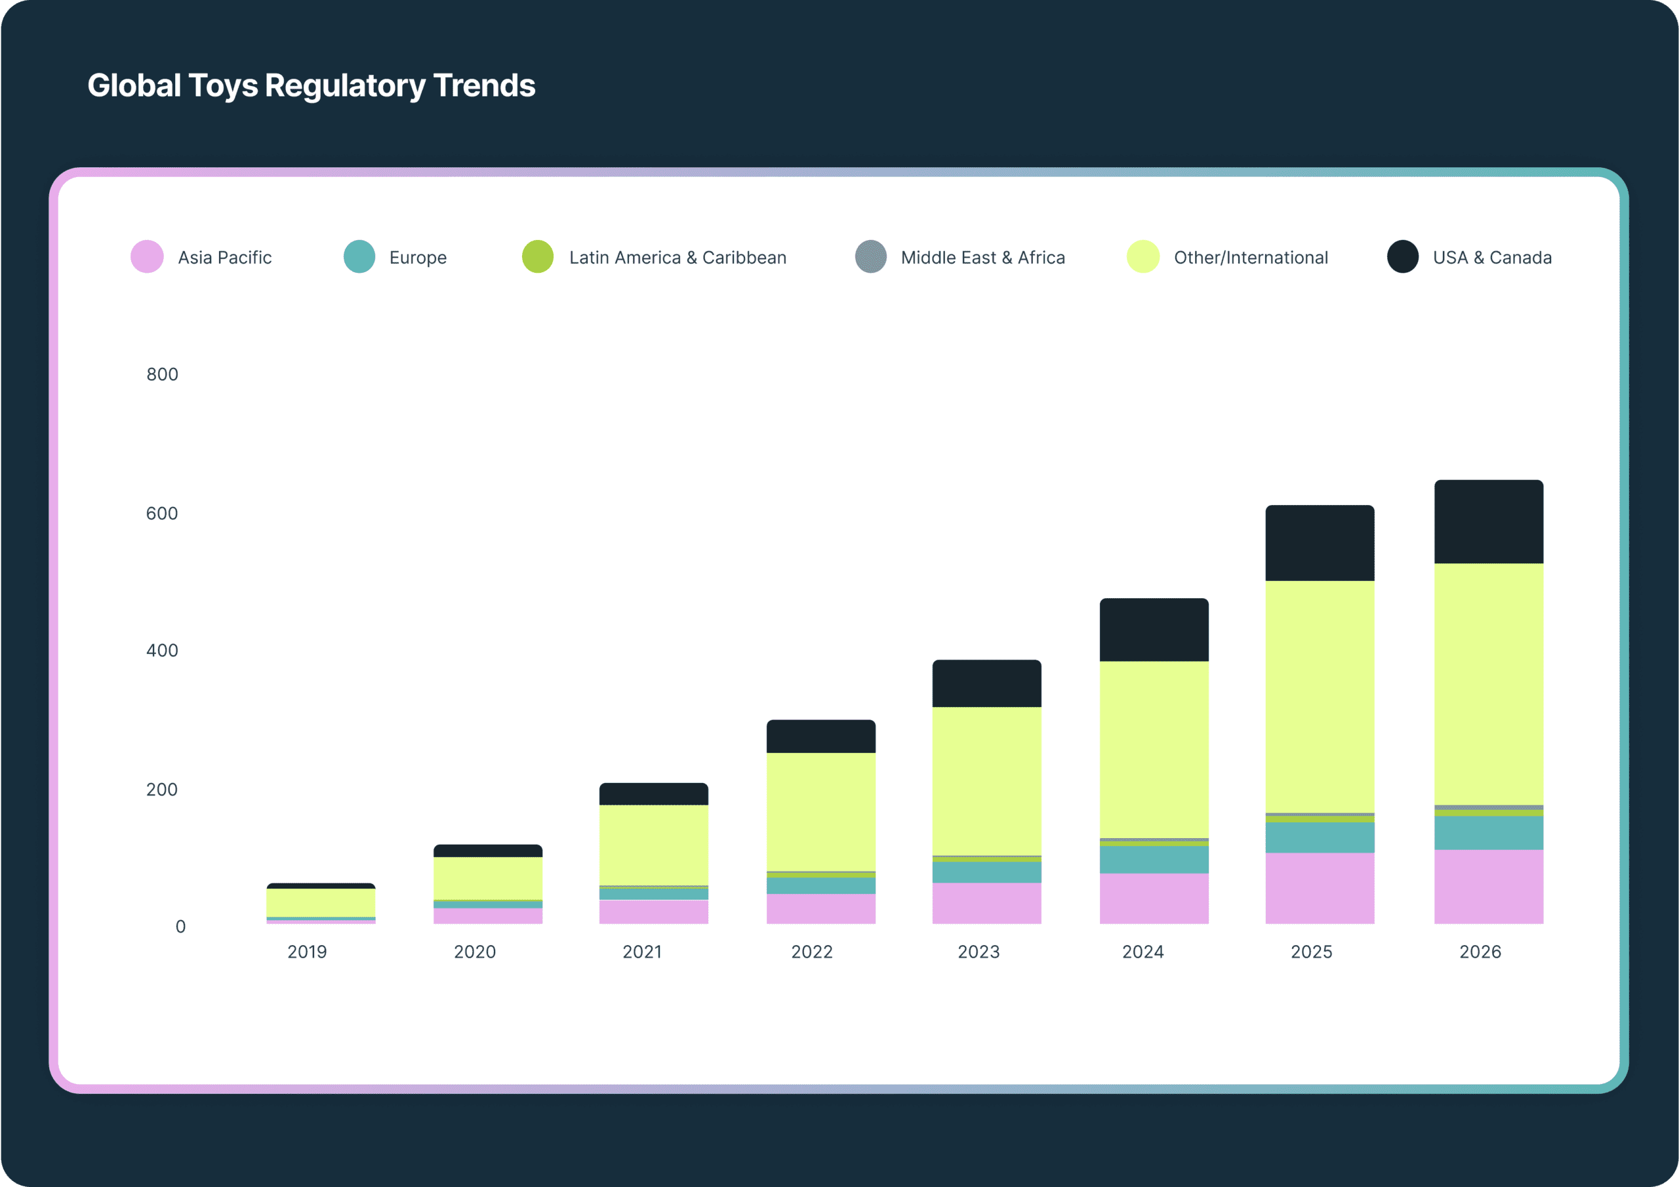Click the 2020 x-axis label
1679x1187 pixels.
(475, 952)
